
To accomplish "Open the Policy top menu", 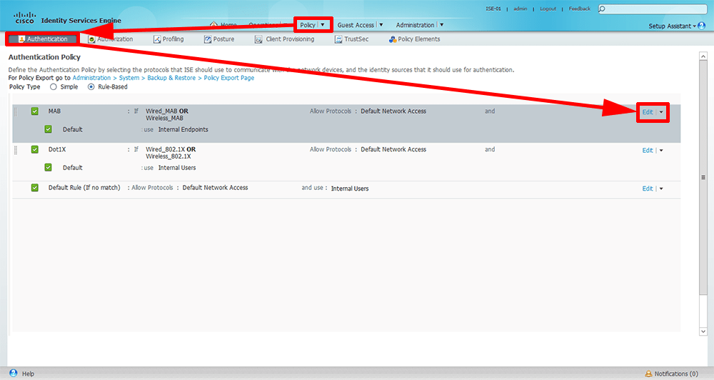I will pos(308,25).
